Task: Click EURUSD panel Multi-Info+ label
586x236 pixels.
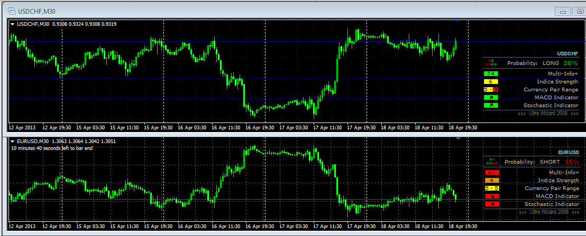Action: point(564,173)
